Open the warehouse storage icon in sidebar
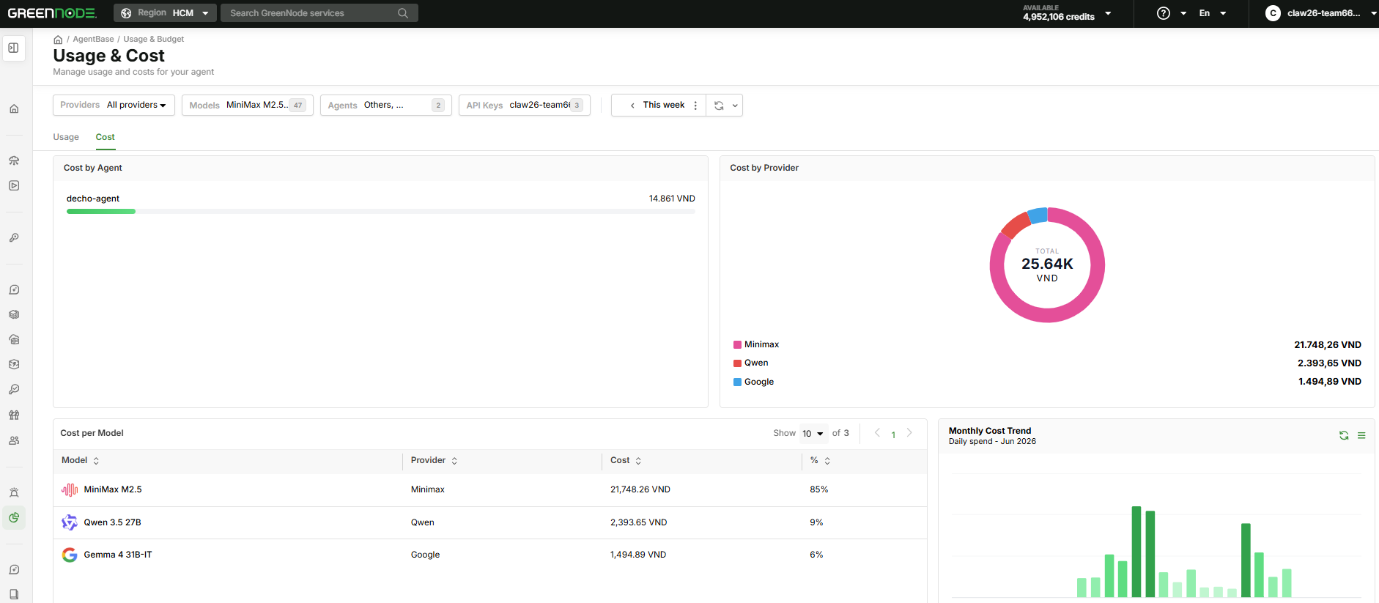Screen dimensions: 1379x603 (x=14, y=339)
